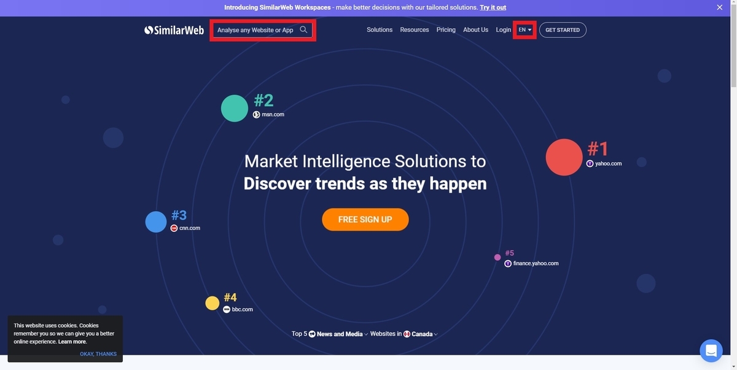Click the #4 rank number
The height and width of the screenshot is (370, 737).
pos(230,298)
